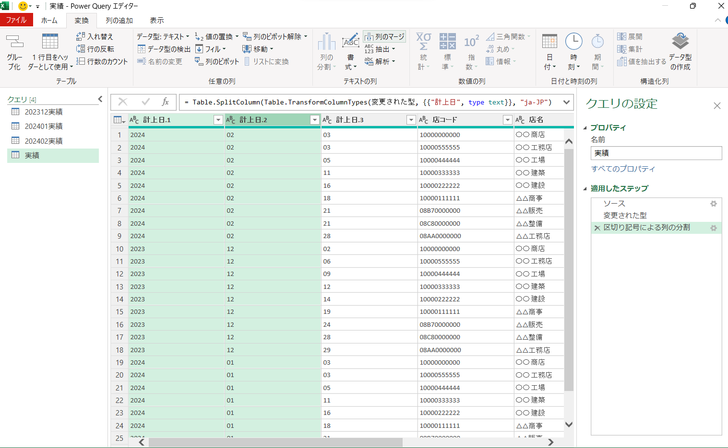Click the table corner menu icon
728x448 pixels.
coord(119,120)
